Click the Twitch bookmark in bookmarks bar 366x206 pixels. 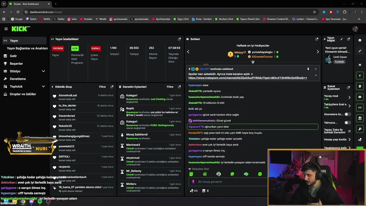coord(31,19)
